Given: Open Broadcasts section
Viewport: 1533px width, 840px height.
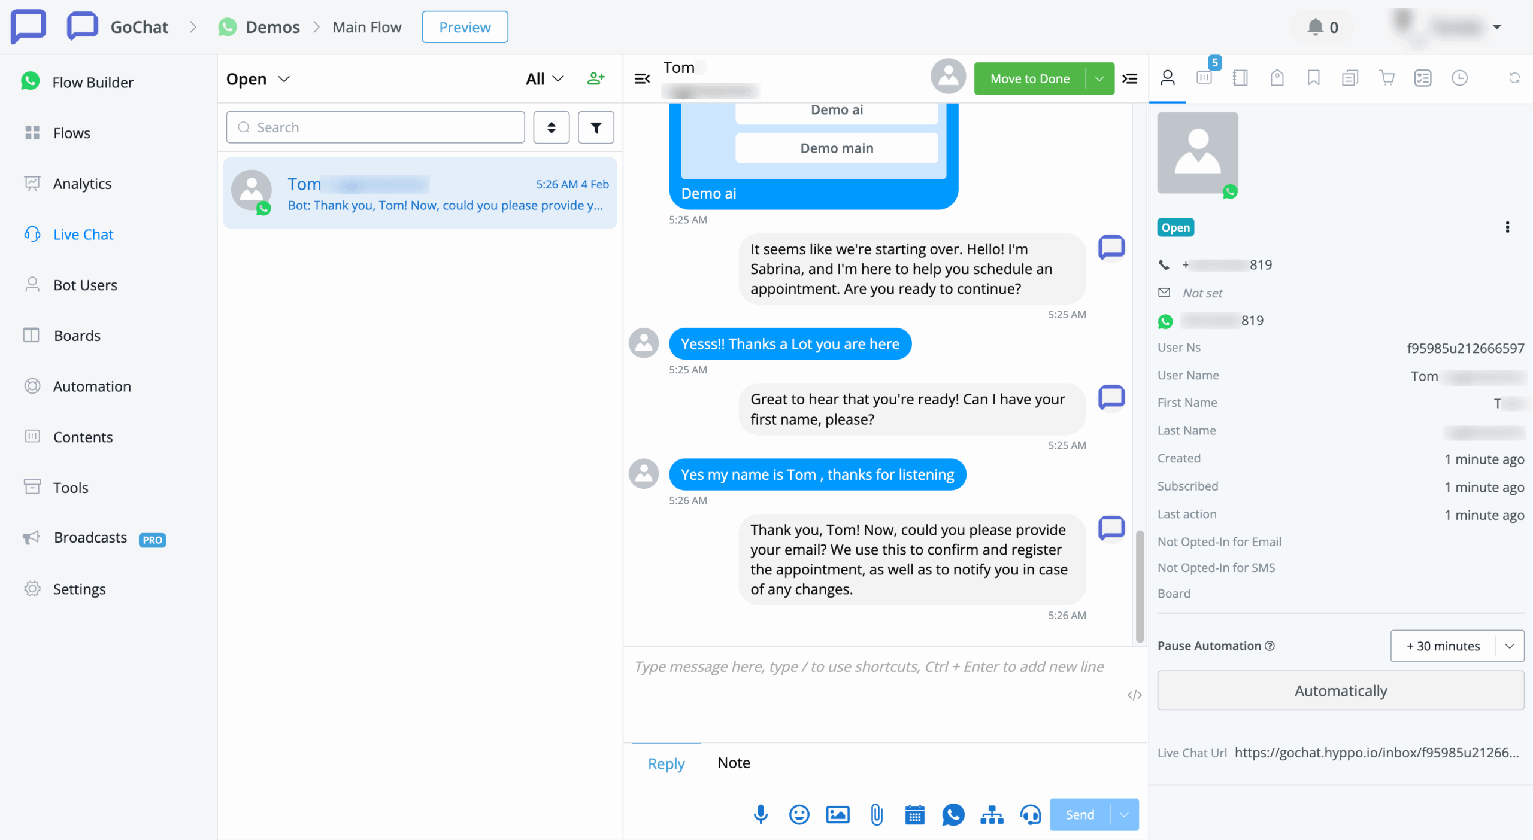Looking at the screenshot, I should (95, 538).
